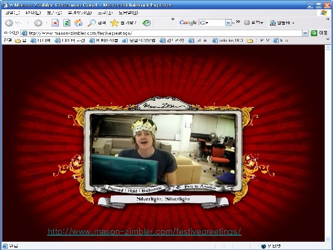Open Search with the magnifier icon

pos(92,23)
